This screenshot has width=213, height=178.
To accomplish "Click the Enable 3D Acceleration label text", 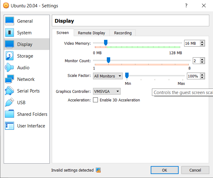I will click(120, 100).
